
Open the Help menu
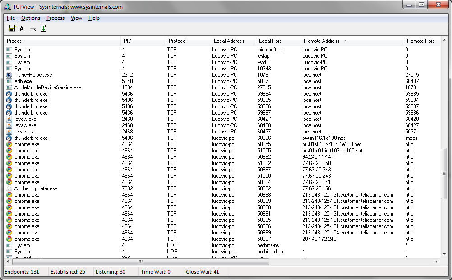point(94,18)
